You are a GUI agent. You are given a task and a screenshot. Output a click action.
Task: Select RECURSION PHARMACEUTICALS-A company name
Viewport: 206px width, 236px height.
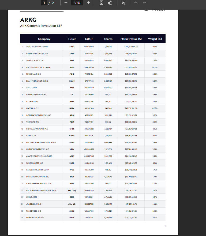click(x=41, y=143)
